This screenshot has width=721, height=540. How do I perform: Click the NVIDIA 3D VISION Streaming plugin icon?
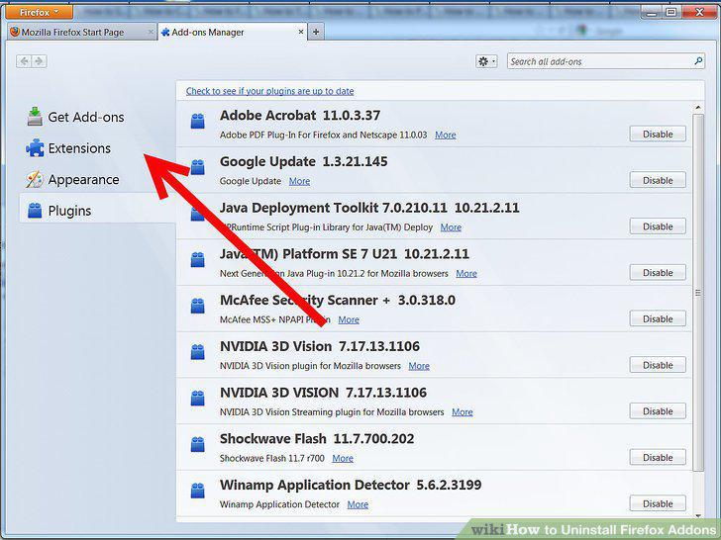pyautogui.click(x=198, y=399)
